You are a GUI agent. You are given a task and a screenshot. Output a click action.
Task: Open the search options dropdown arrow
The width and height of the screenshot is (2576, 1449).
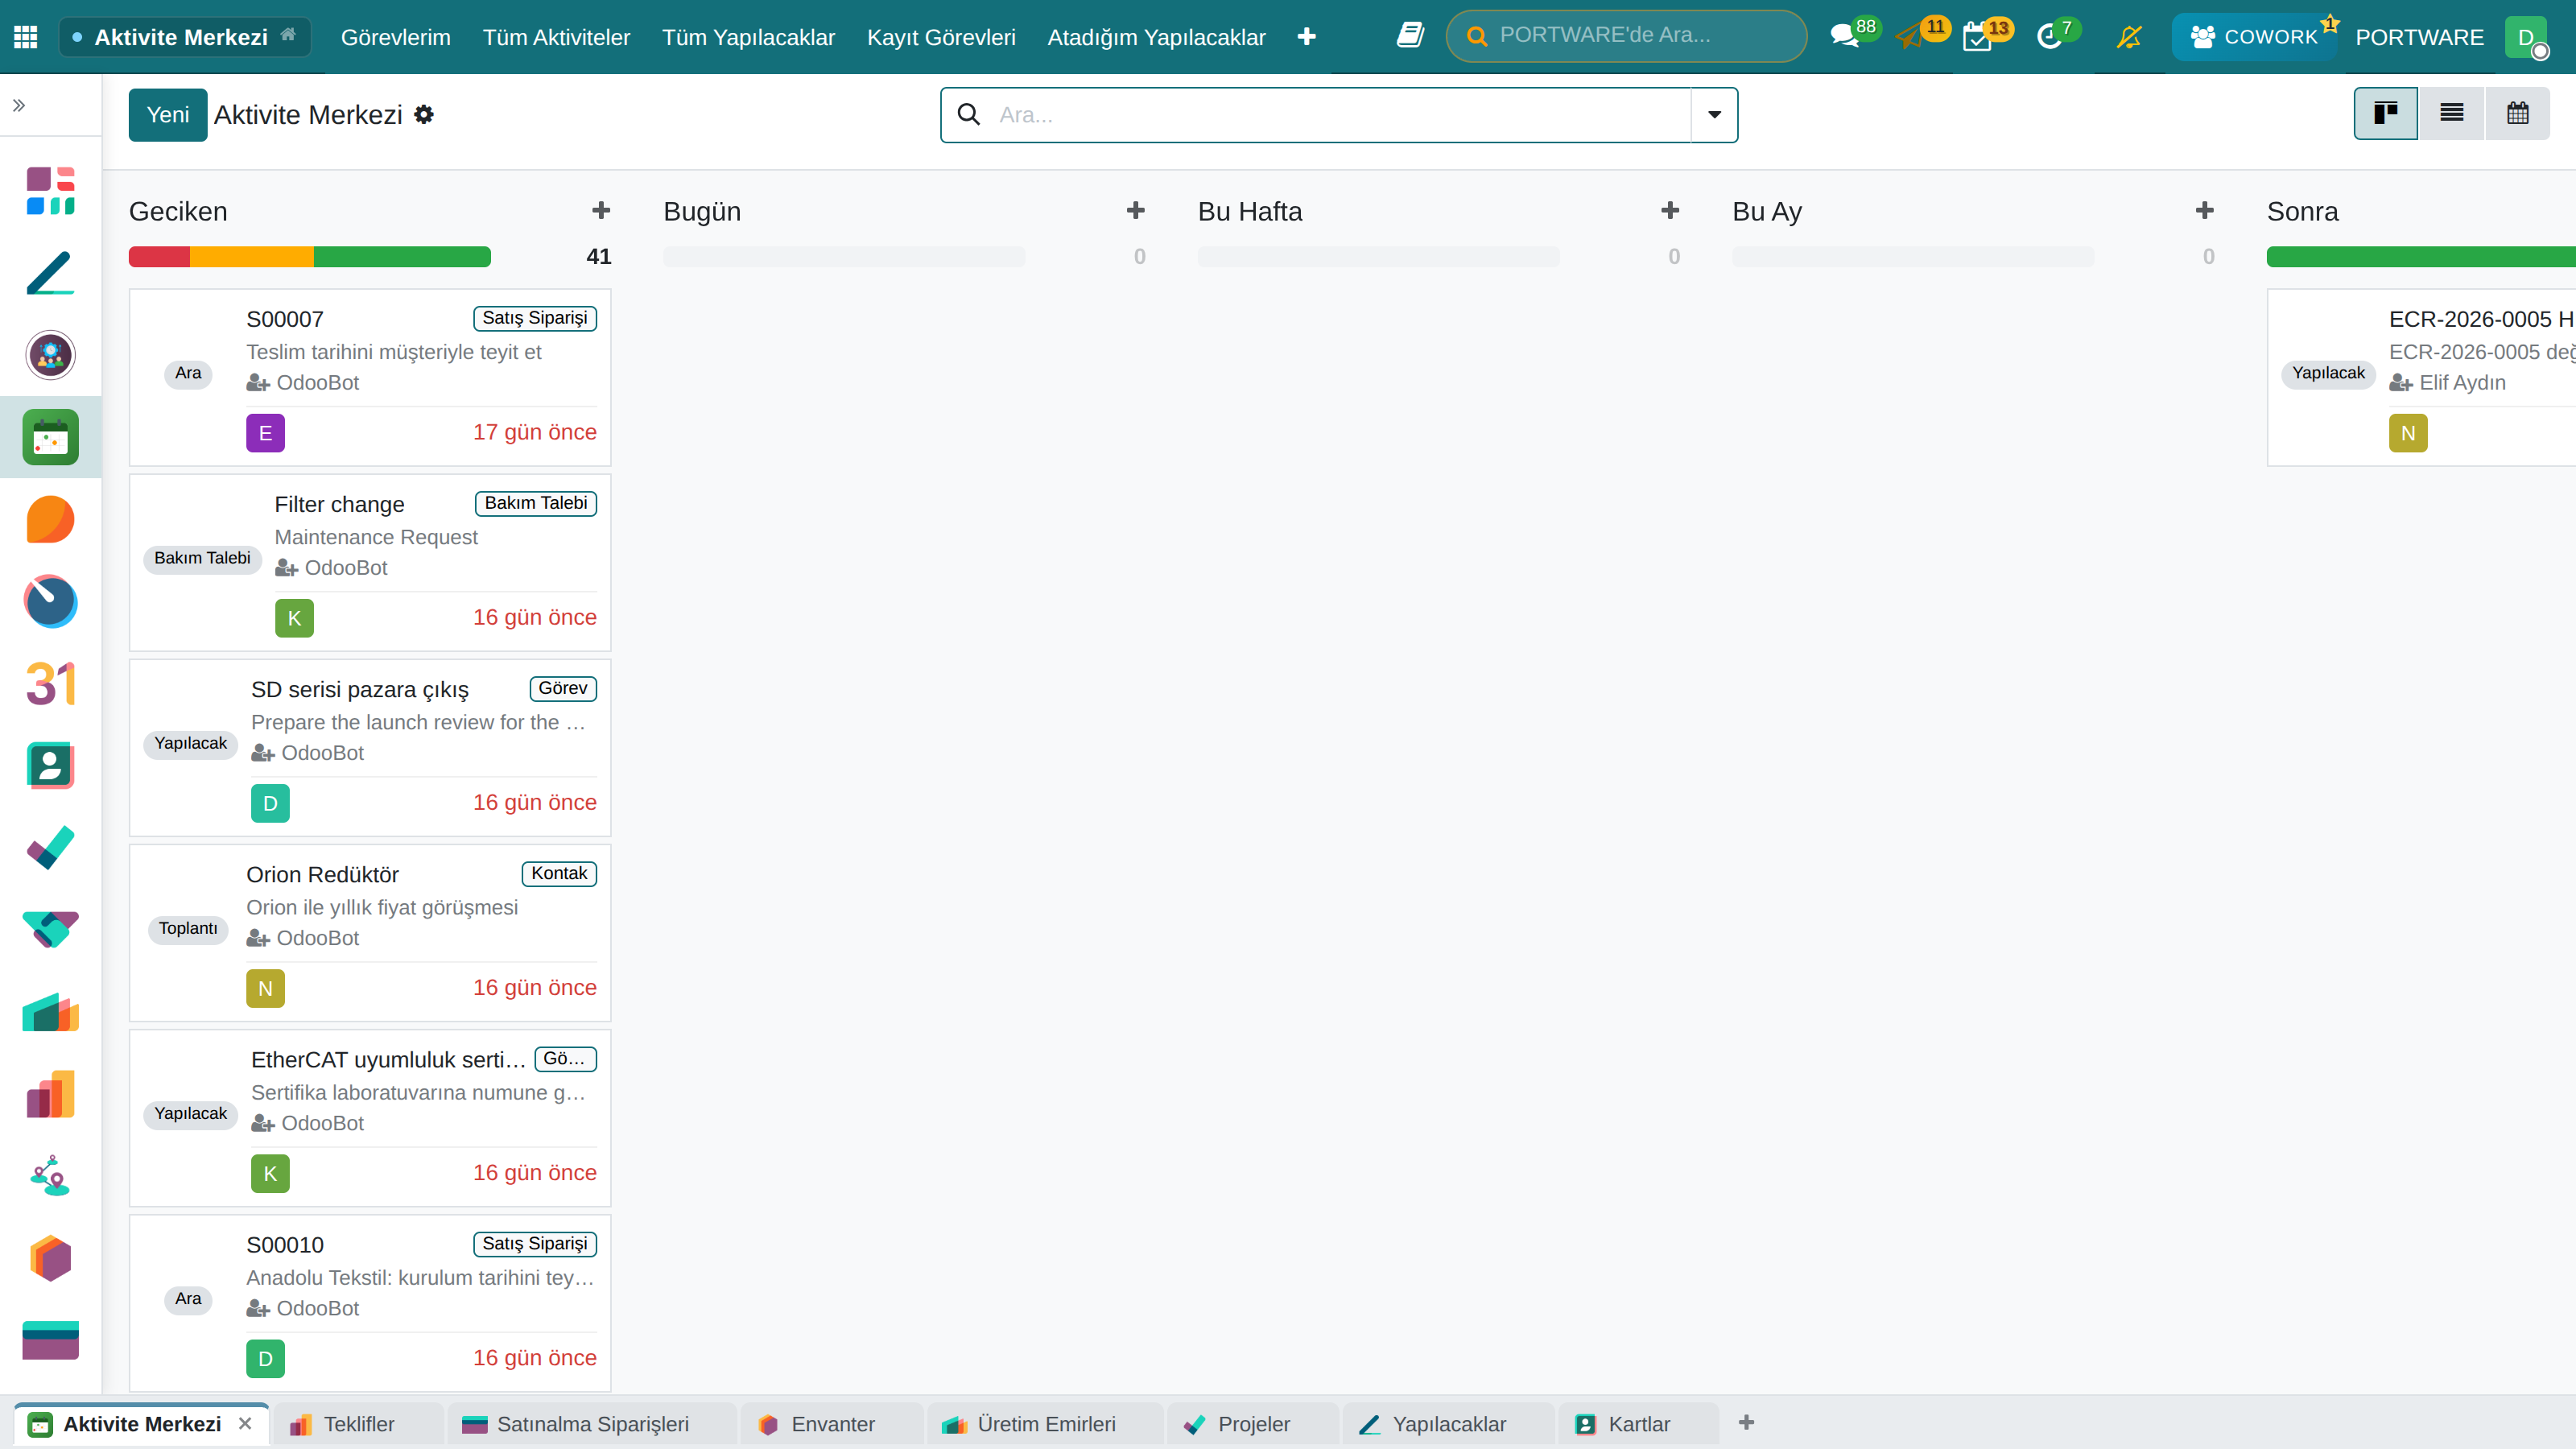(x=1714, y=115)
